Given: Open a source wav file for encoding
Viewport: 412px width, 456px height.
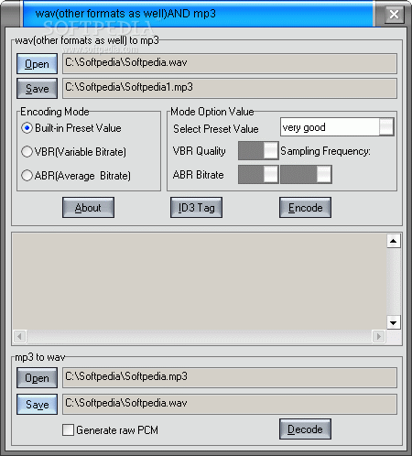Looking at the screenshot, I should (37, 64).
